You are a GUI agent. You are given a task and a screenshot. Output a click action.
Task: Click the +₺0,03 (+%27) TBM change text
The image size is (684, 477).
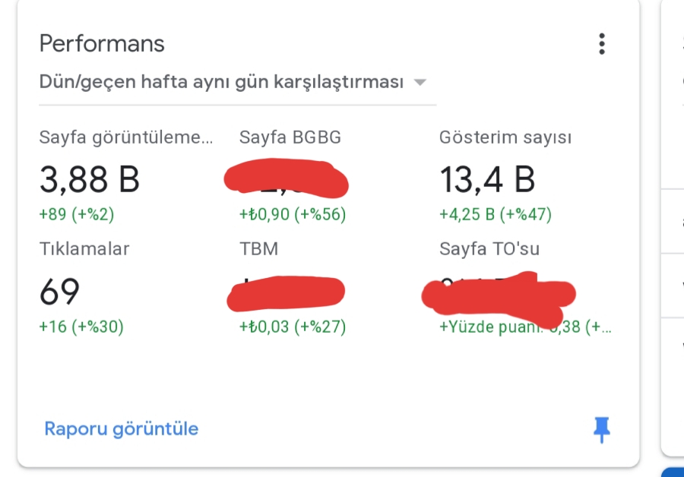coord(293,327)
